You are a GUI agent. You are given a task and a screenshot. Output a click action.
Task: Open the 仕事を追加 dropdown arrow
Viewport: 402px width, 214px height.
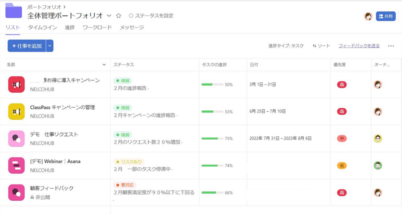pos(49,46)
